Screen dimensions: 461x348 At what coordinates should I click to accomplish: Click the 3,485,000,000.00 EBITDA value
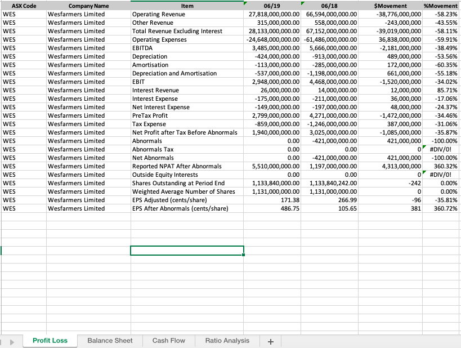[x=272, y=48]
